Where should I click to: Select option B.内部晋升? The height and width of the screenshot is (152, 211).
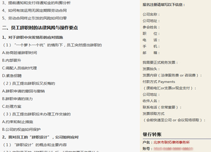[11, 60]
